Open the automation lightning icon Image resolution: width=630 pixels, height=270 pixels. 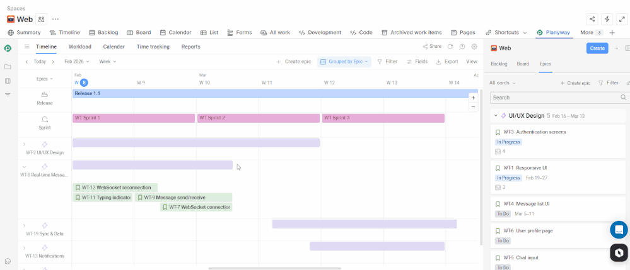pos(607,20)
